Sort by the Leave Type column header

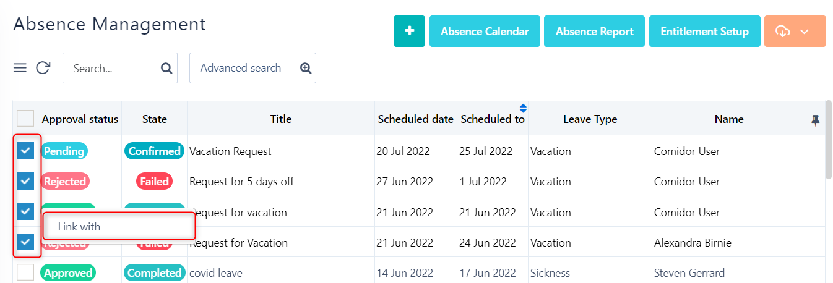point(590,119)
